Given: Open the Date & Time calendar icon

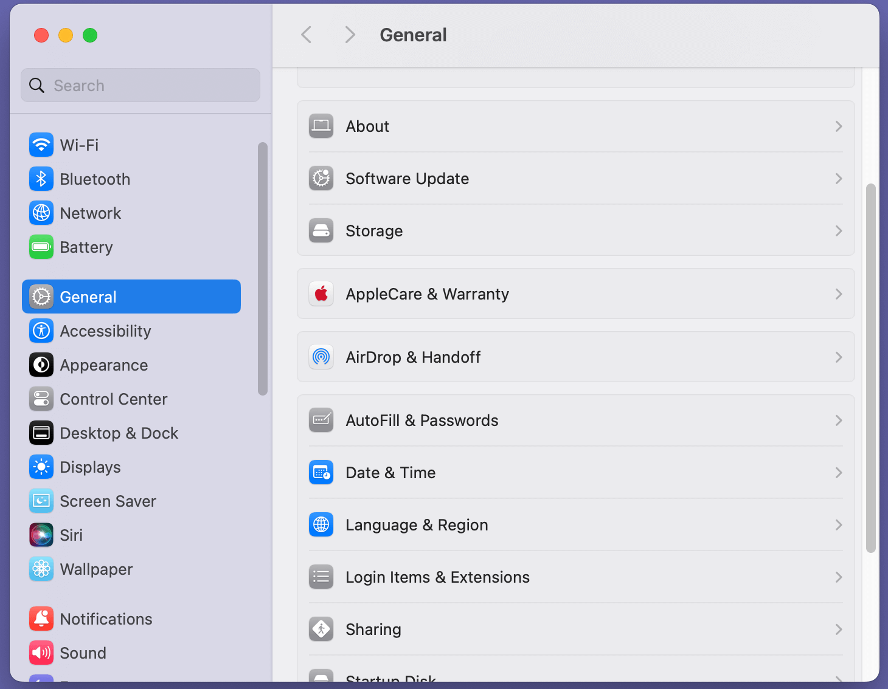Looking at the screenshot, I should [321, 472].
